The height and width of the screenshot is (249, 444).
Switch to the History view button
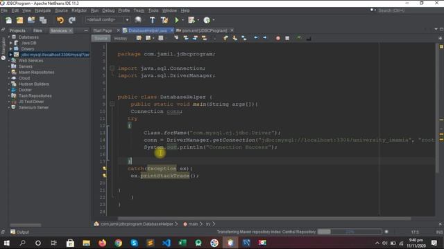point(121,39)
